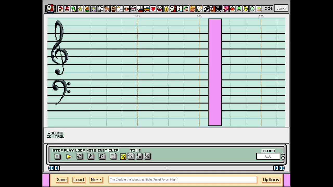This screenshot has width=333, height=187.
Task: Select the Feather instrument icon
Action: pyautogui.click(x=199, y=9)
